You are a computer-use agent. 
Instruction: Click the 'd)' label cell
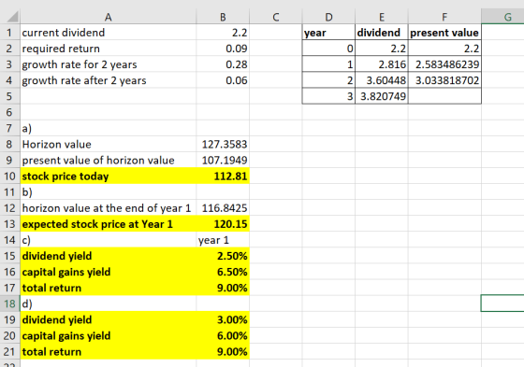109,303
